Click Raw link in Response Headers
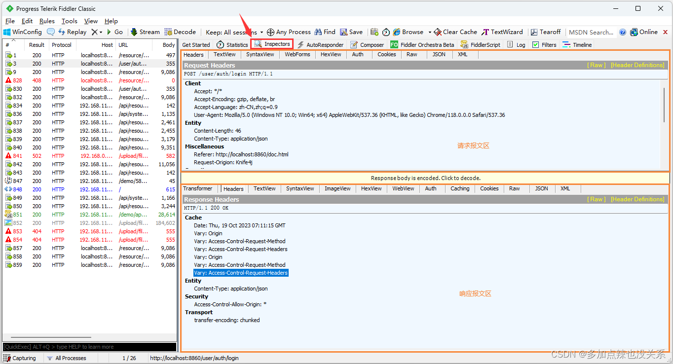673x364 pixels. (597, 199)
